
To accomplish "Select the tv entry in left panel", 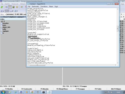I will click(2, 33).
